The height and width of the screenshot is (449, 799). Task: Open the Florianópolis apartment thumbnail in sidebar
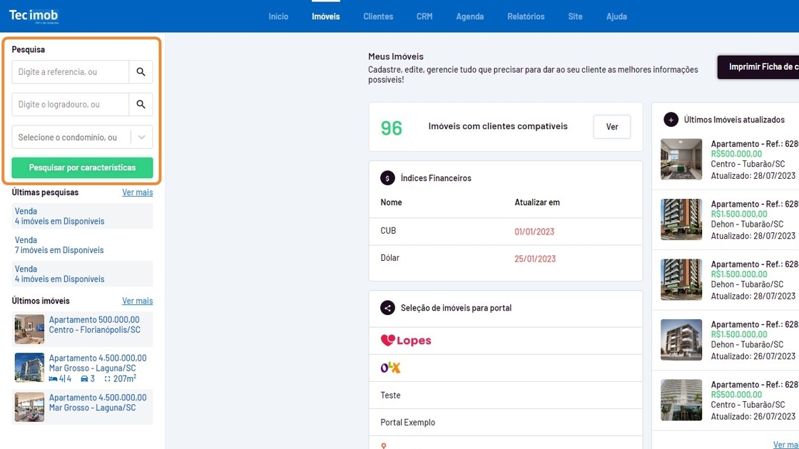click(29, 329)
